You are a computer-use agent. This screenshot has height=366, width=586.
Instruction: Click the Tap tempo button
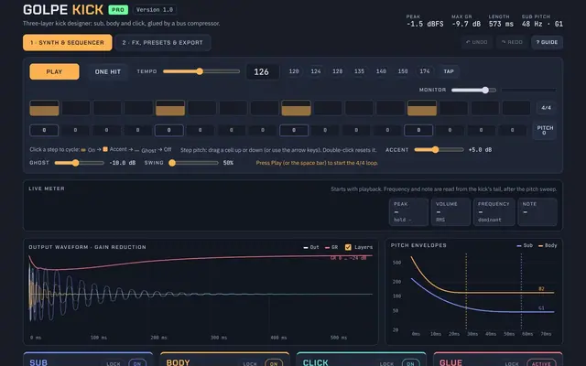(449, 71)
